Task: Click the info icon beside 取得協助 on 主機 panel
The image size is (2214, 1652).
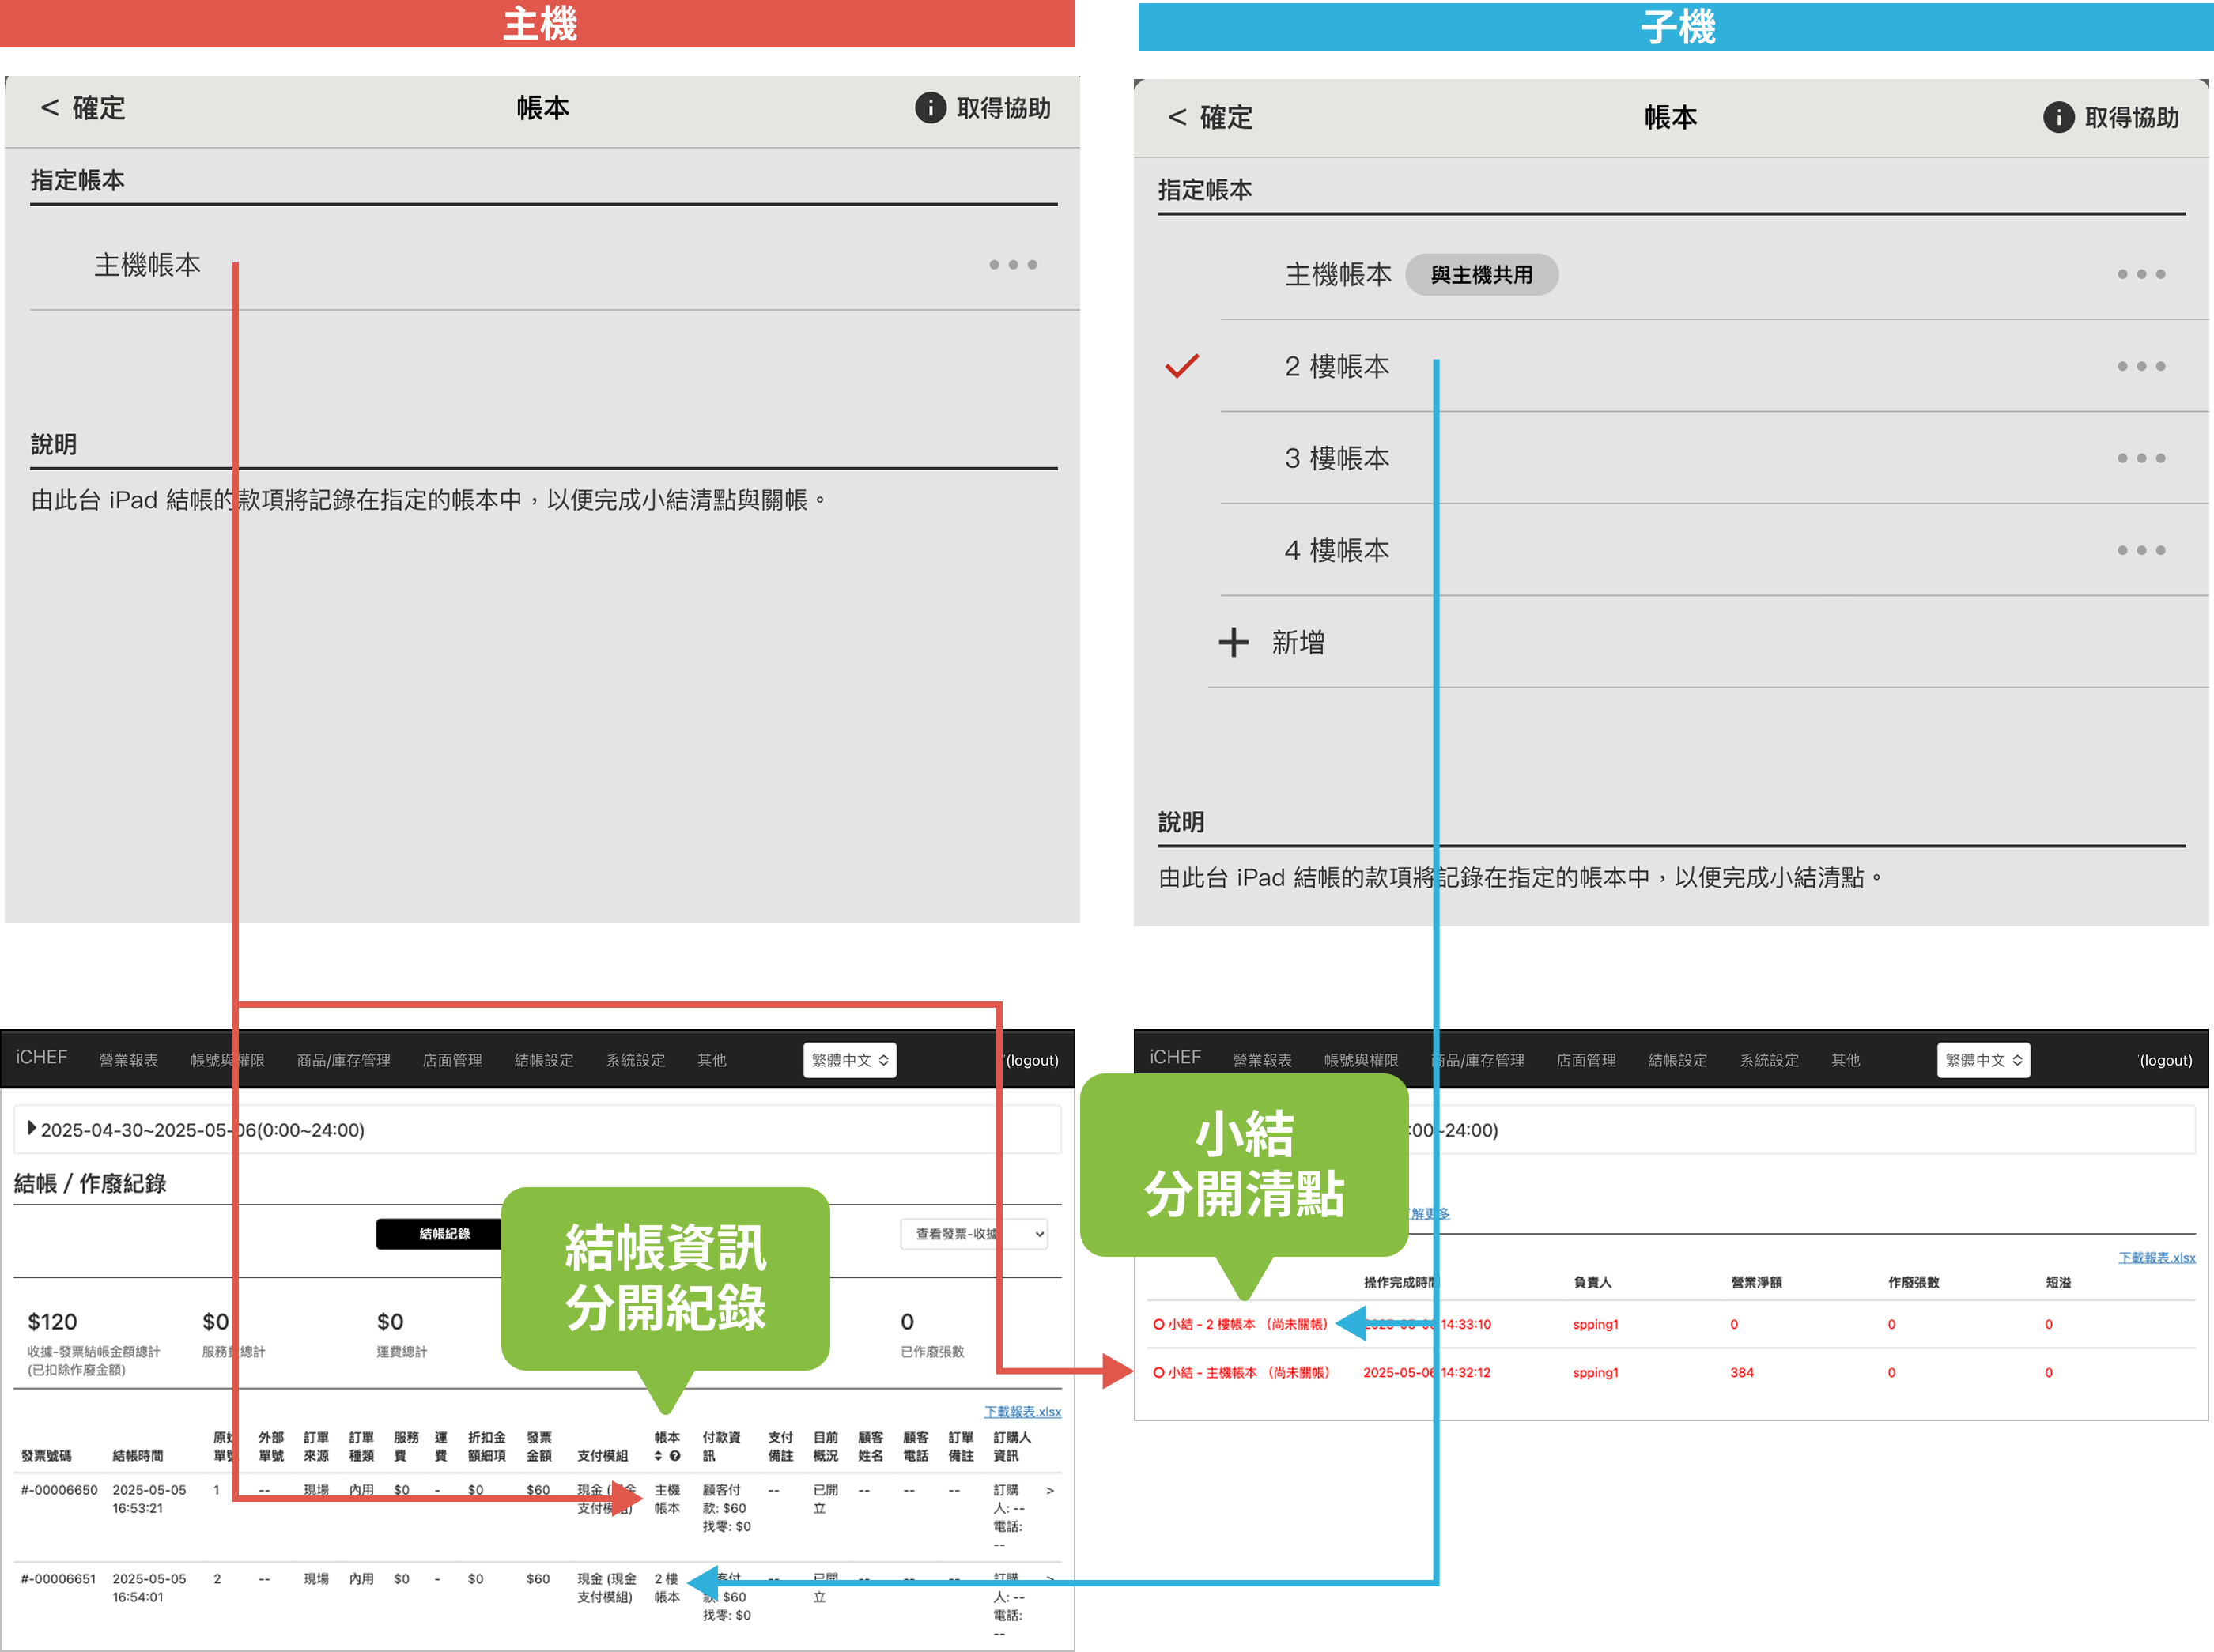Action: point(929,108)
